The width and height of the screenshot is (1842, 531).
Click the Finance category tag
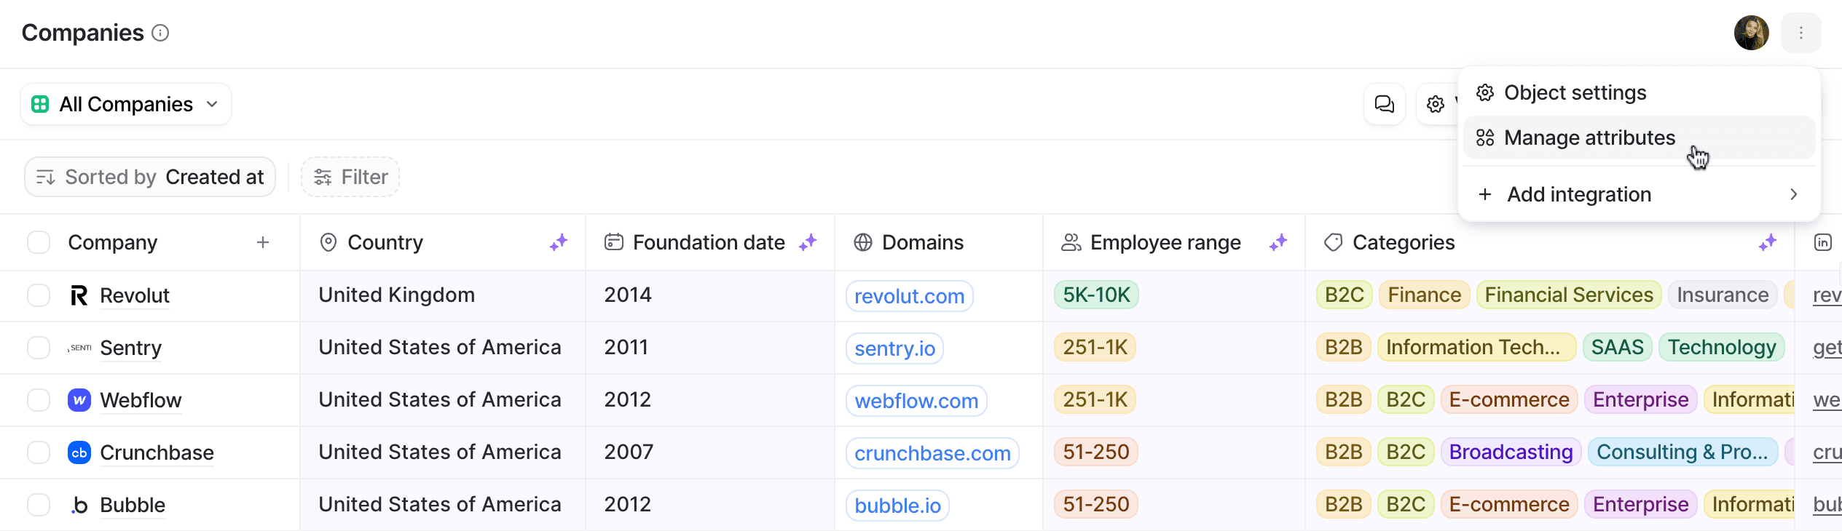pyautogui.click(x=1424, y=295)
